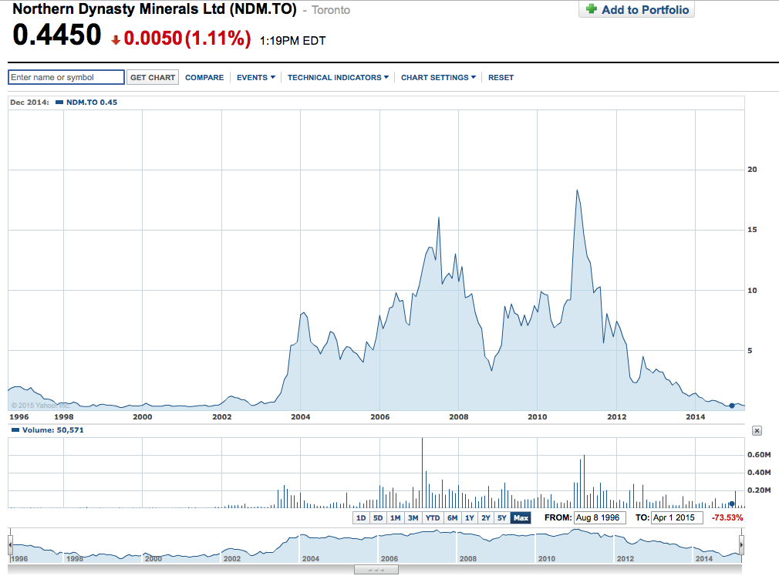Click the 2010 label in the navigator strip
The image size is (779, 576).
click(547, 558)
